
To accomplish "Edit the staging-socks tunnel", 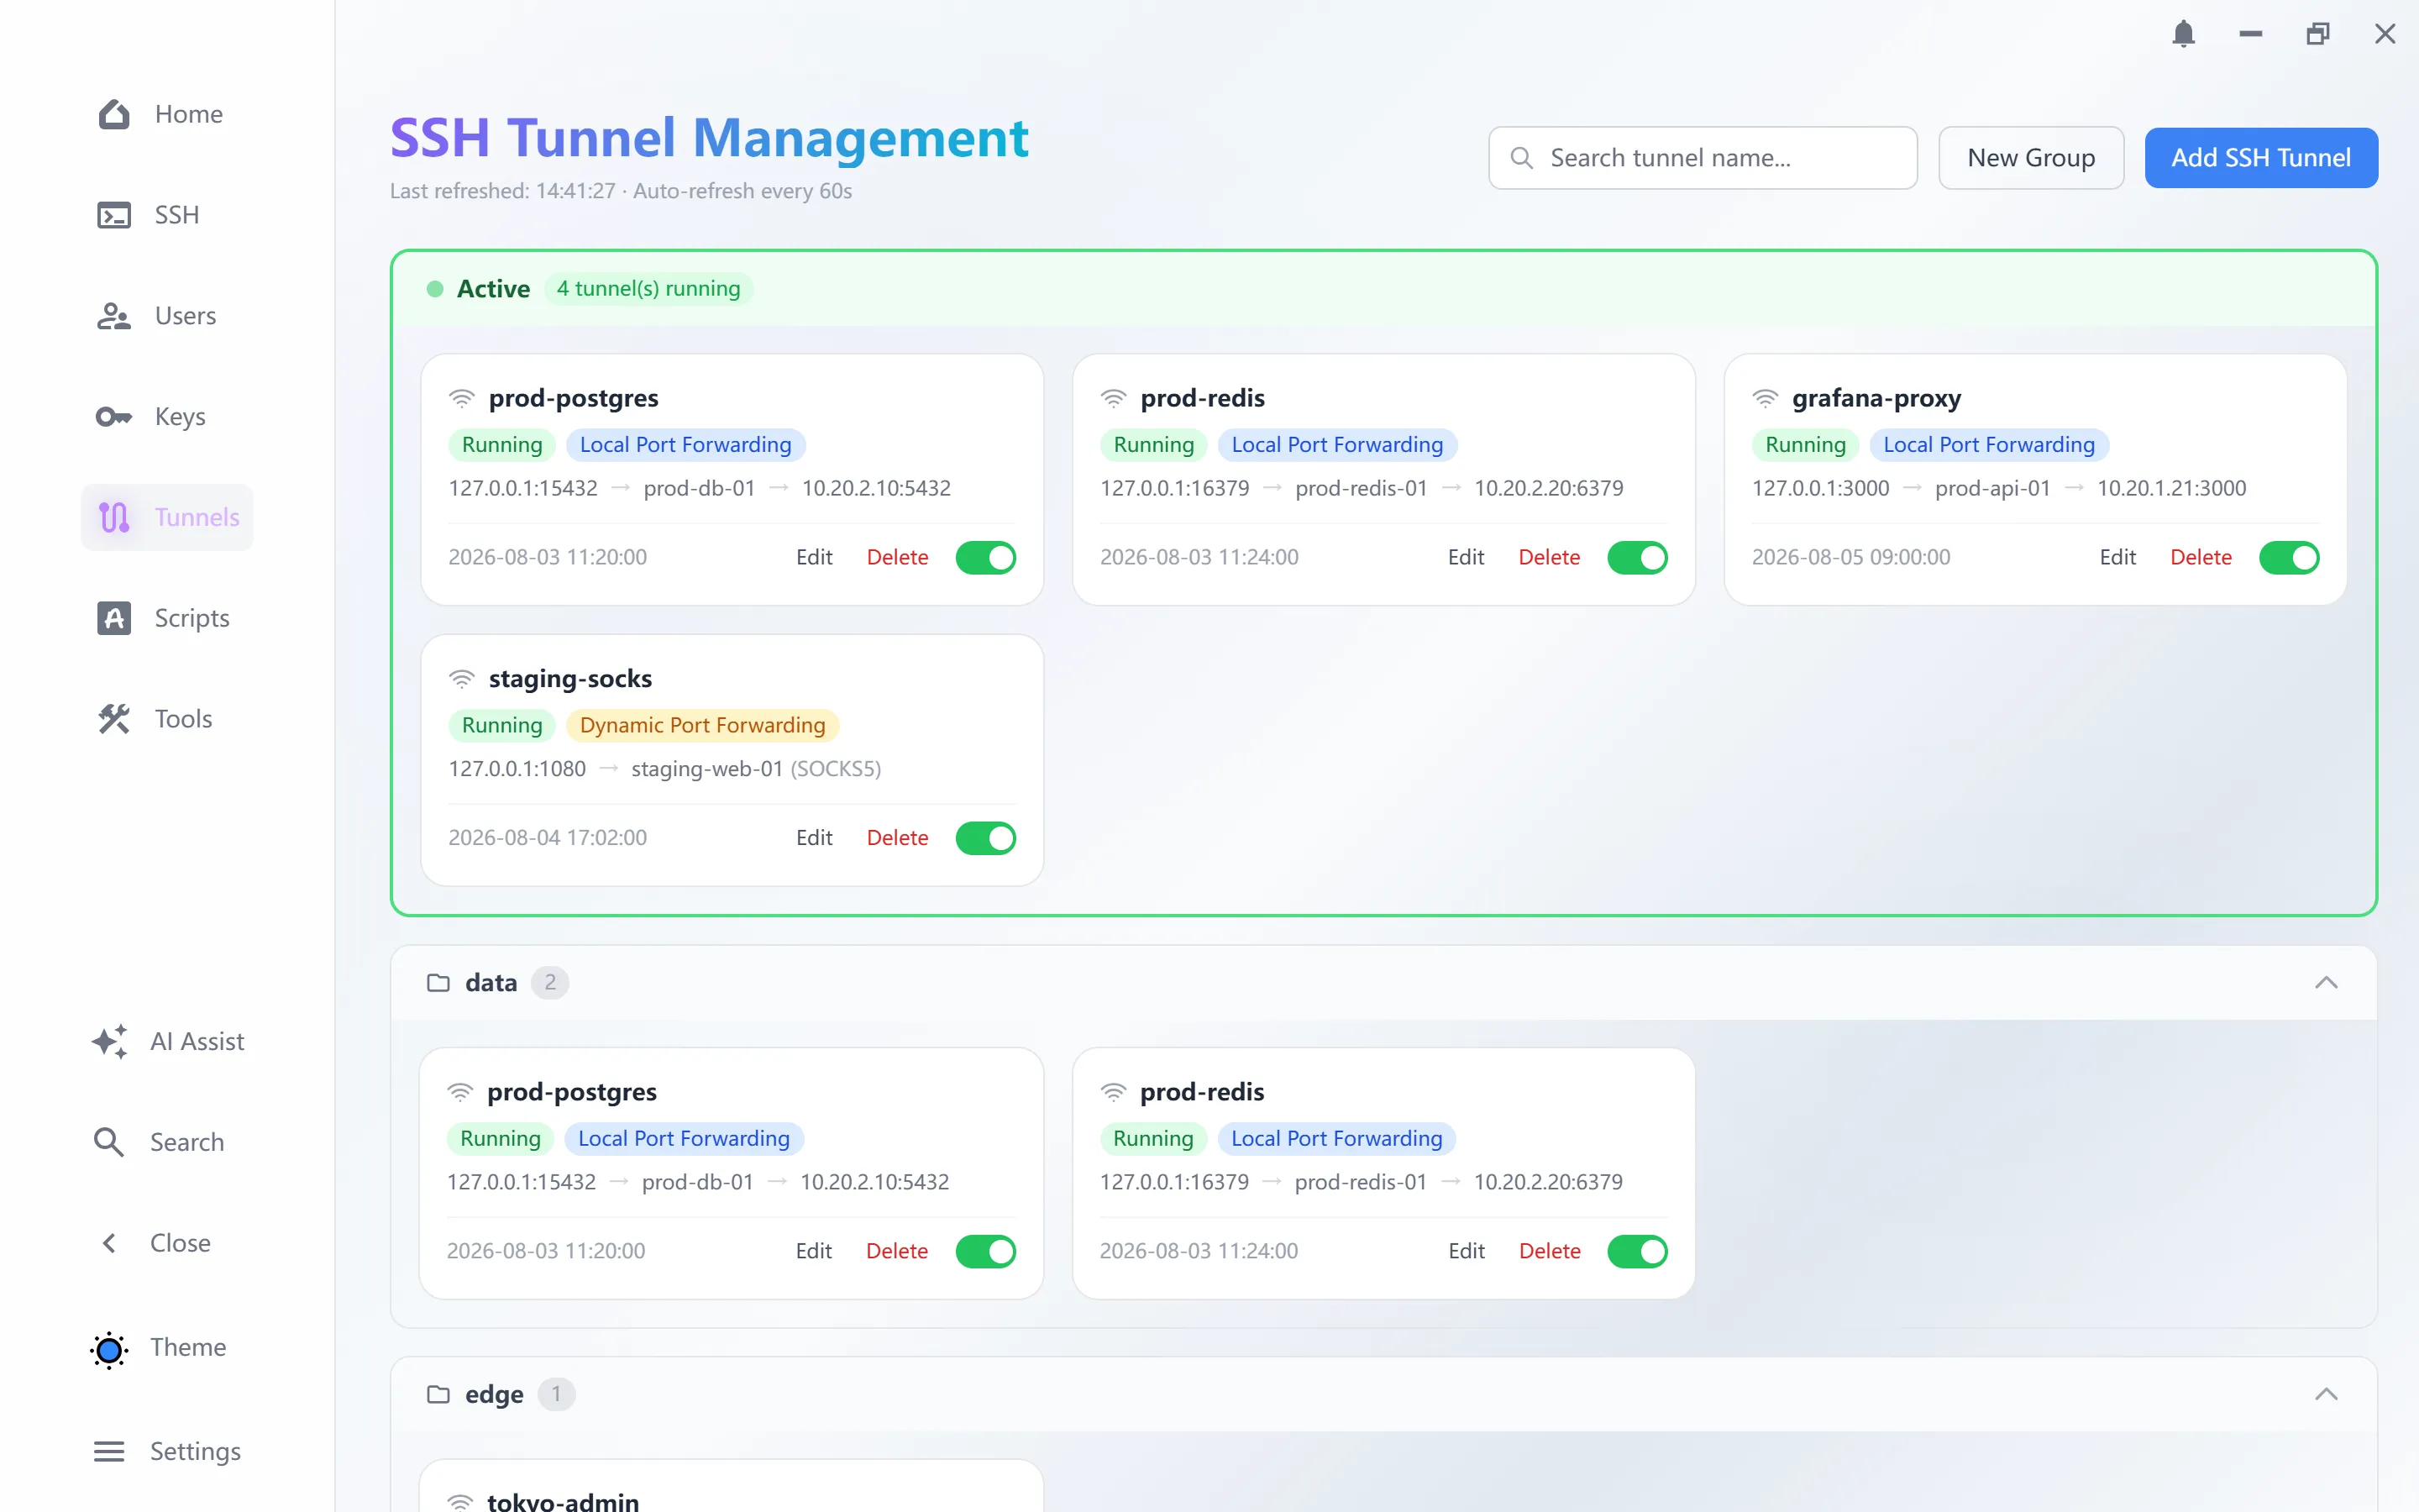I will pos(814,838).
